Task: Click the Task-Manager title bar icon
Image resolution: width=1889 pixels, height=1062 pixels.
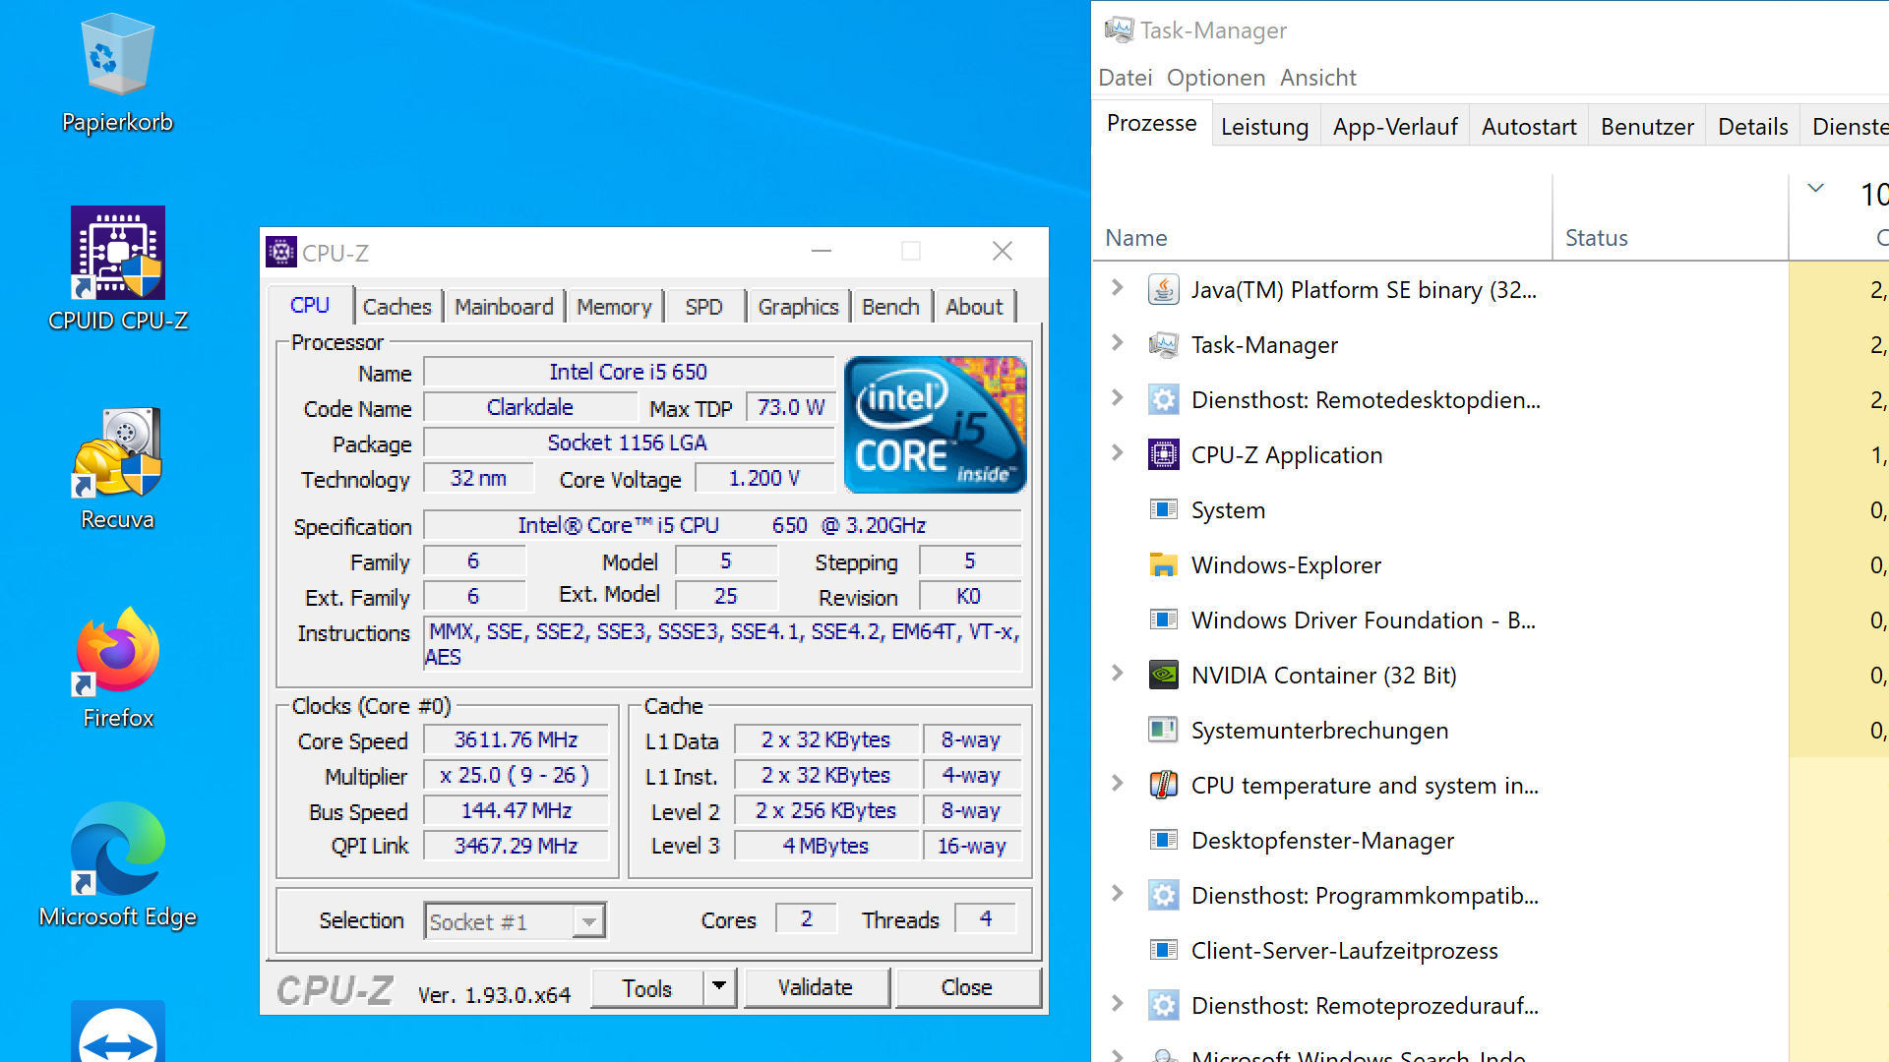Action: point(1119,29)
